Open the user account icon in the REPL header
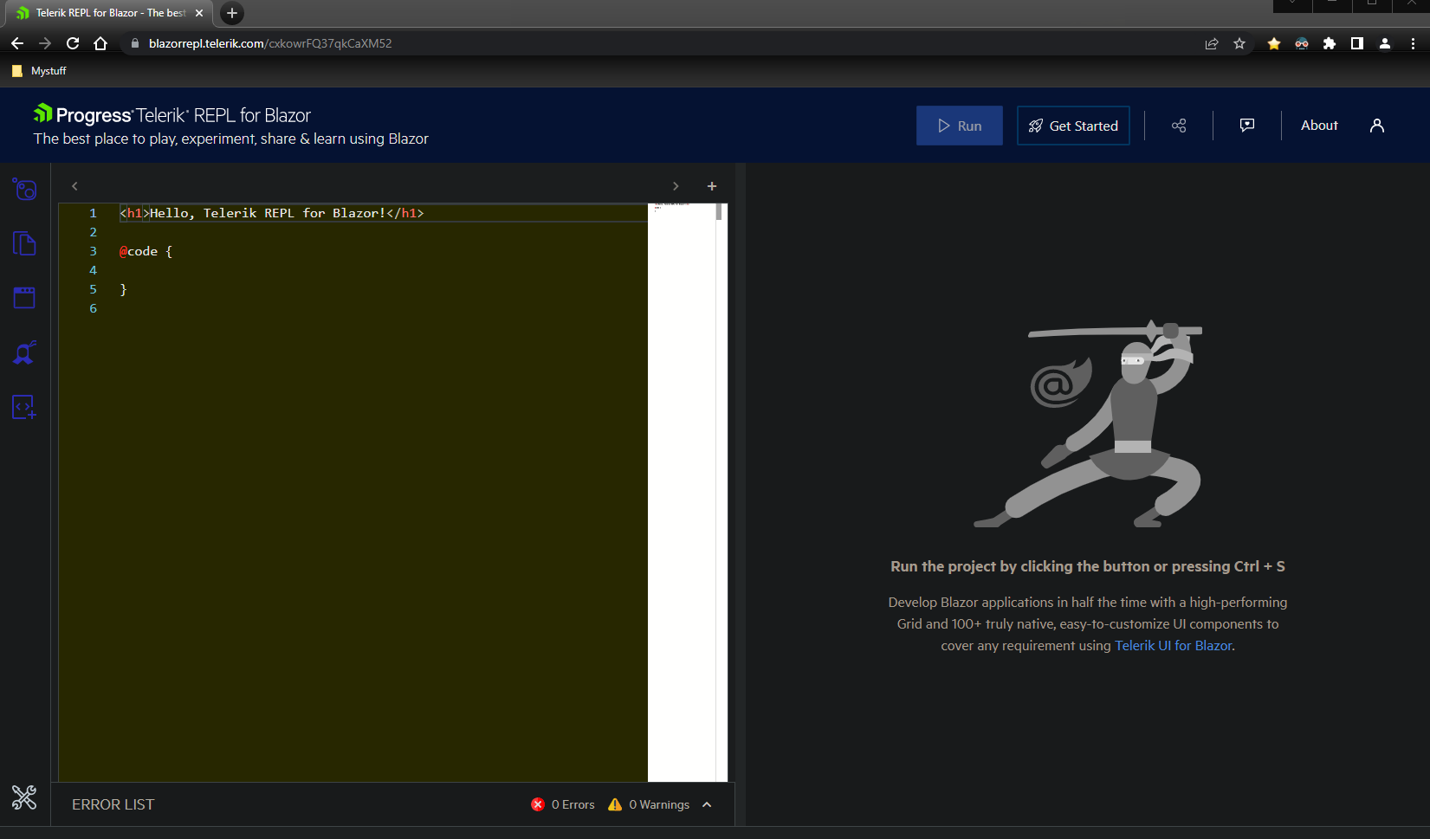This screenshot has width=1430, height=839. (1377, 126)
